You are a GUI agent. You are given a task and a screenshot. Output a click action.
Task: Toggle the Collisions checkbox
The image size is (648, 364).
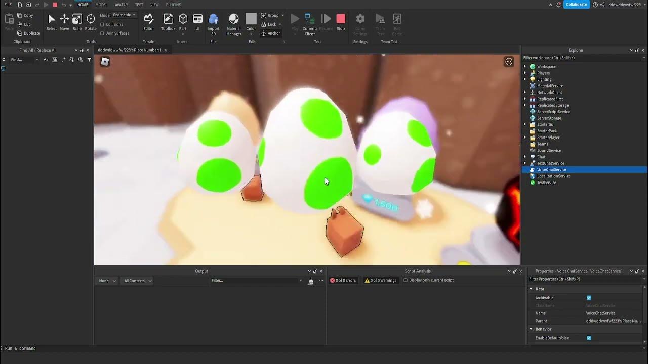(102, 24)
